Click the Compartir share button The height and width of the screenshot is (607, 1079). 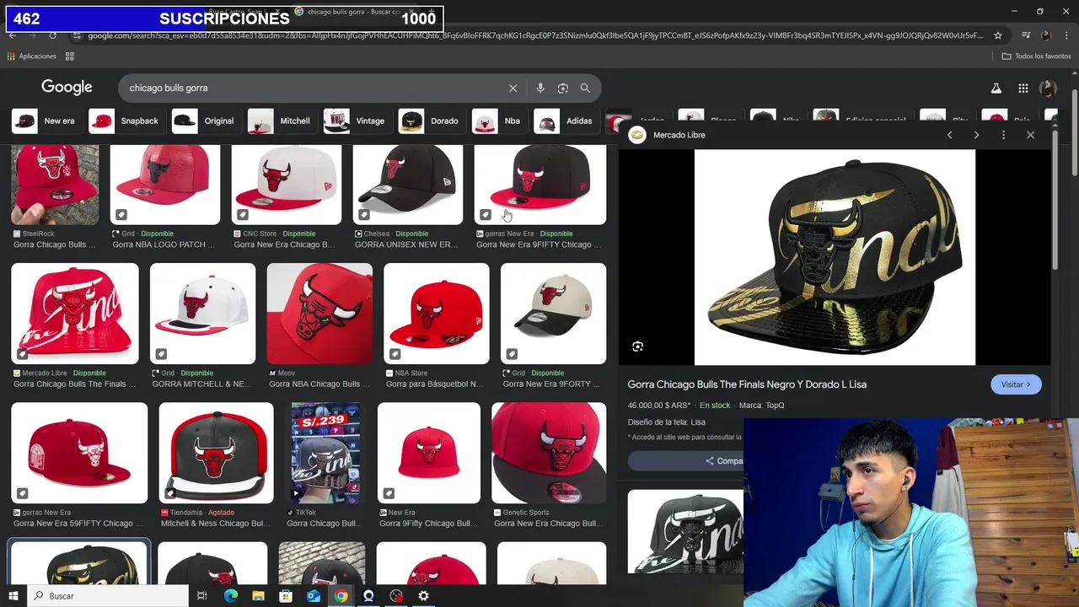(725, 461)
